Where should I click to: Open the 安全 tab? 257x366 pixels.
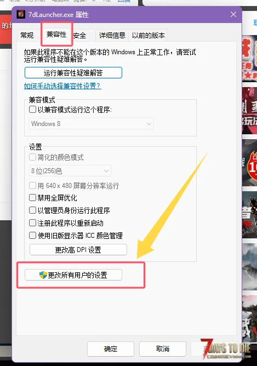79,36
